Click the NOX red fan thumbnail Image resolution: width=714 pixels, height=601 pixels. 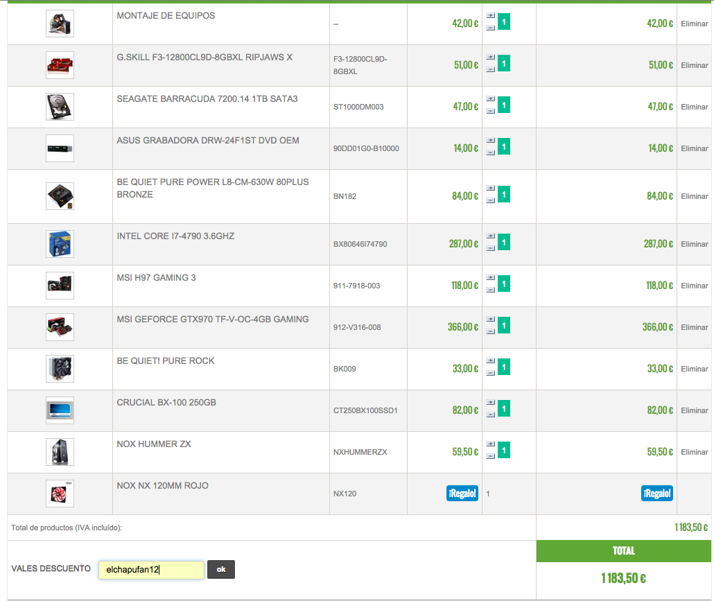pos(60,494)
